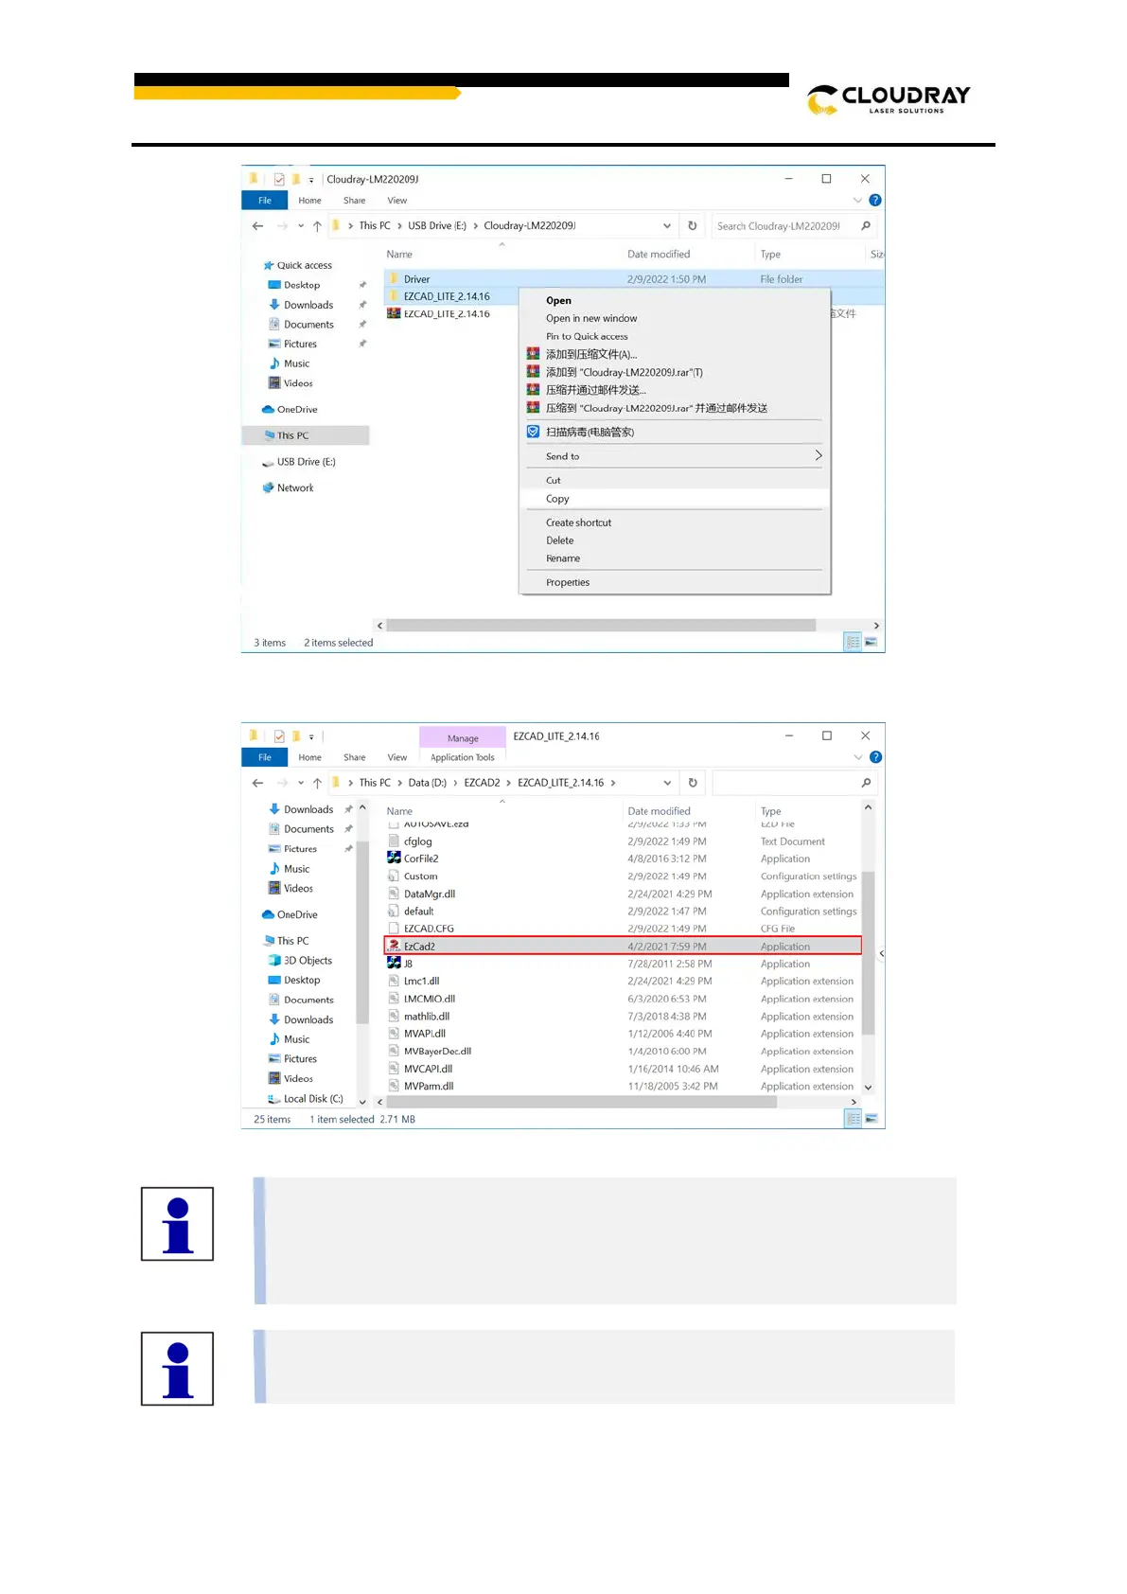This screenshot has height=1594, width=1127.
Task: Select the cfglog text document
Action: point(417,841)
